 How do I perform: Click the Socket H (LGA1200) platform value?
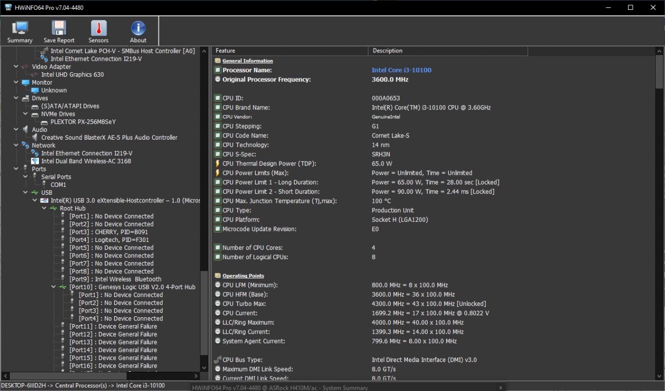(400, 220)
